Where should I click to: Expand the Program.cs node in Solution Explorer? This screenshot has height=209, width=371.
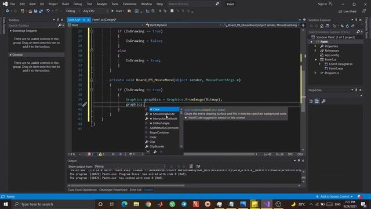(315, 73)
